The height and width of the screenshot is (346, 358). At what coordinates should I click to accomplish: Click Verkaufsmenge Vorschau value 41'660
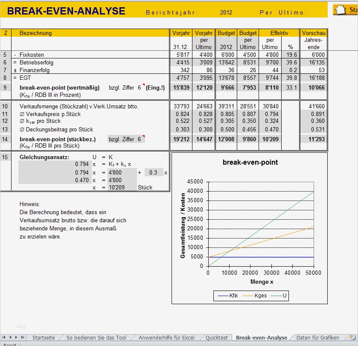314,106
